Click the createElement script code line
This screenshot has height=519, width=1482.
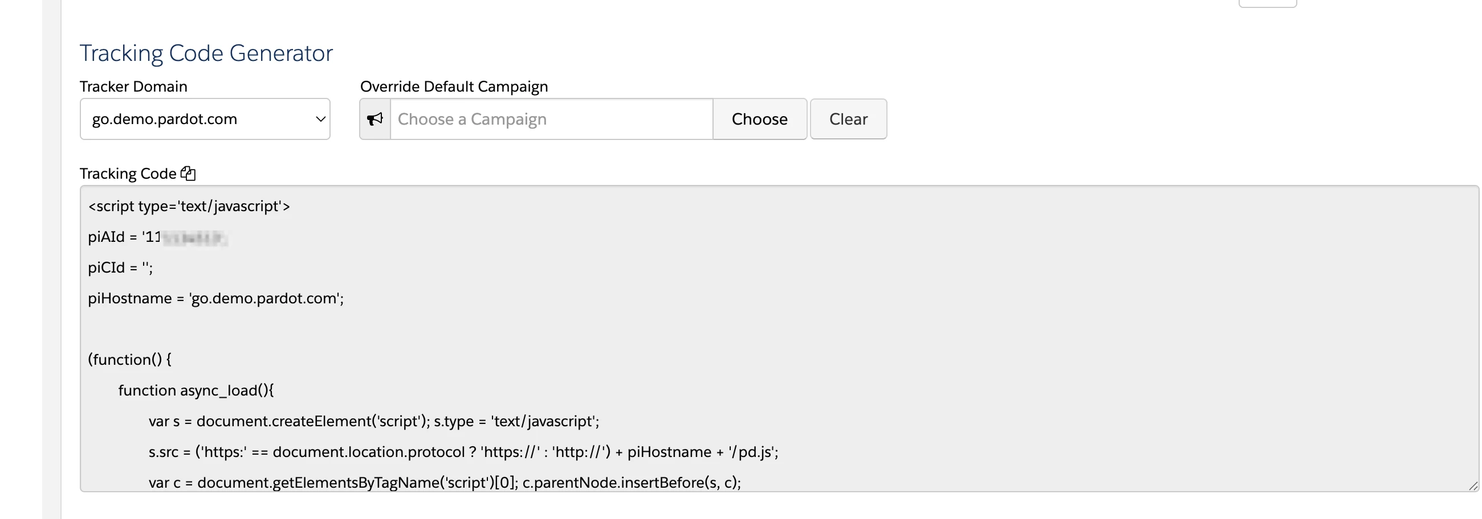click(374, 421)
